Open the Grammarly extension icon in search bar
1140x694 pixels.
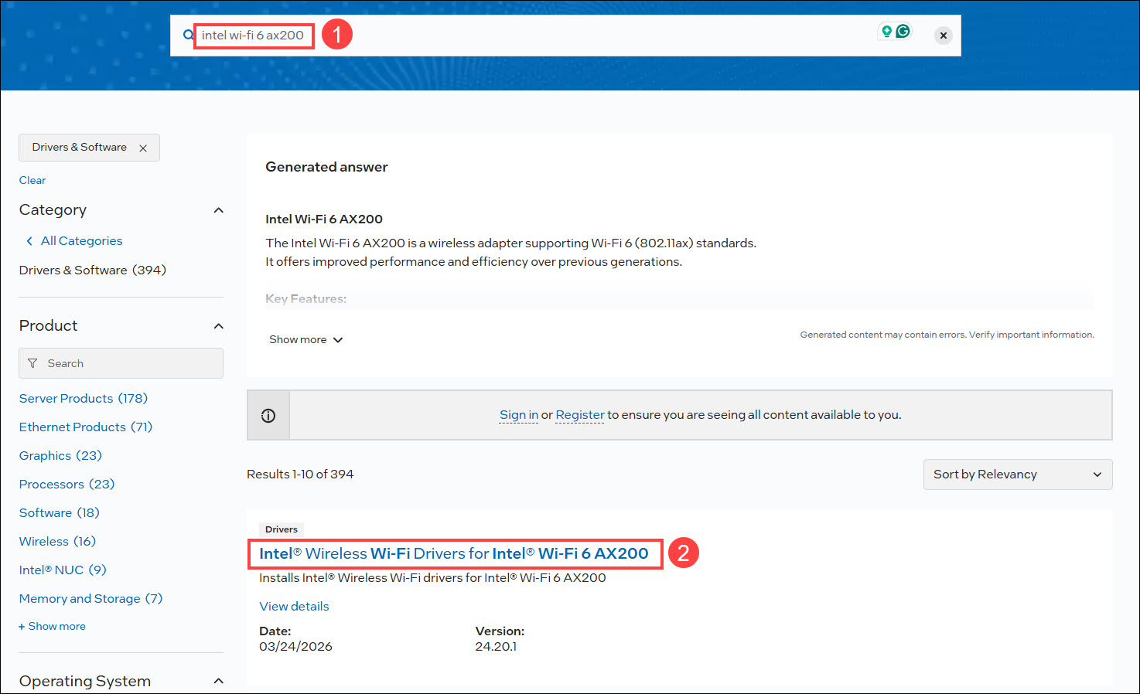coord(903,32)
